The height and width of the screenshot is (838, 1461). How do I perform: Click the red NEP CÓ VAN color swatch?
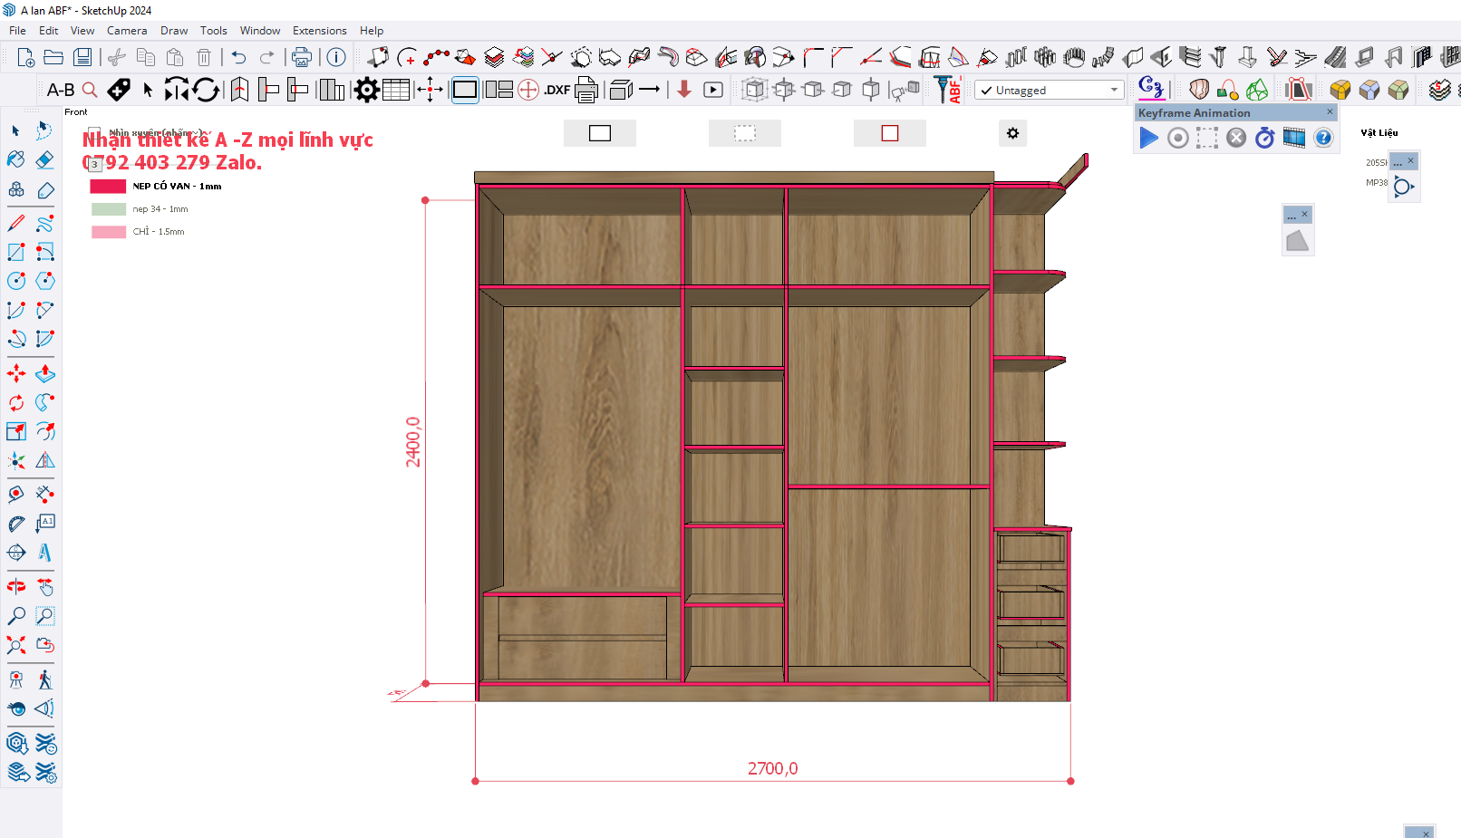(x=108, y=187)
